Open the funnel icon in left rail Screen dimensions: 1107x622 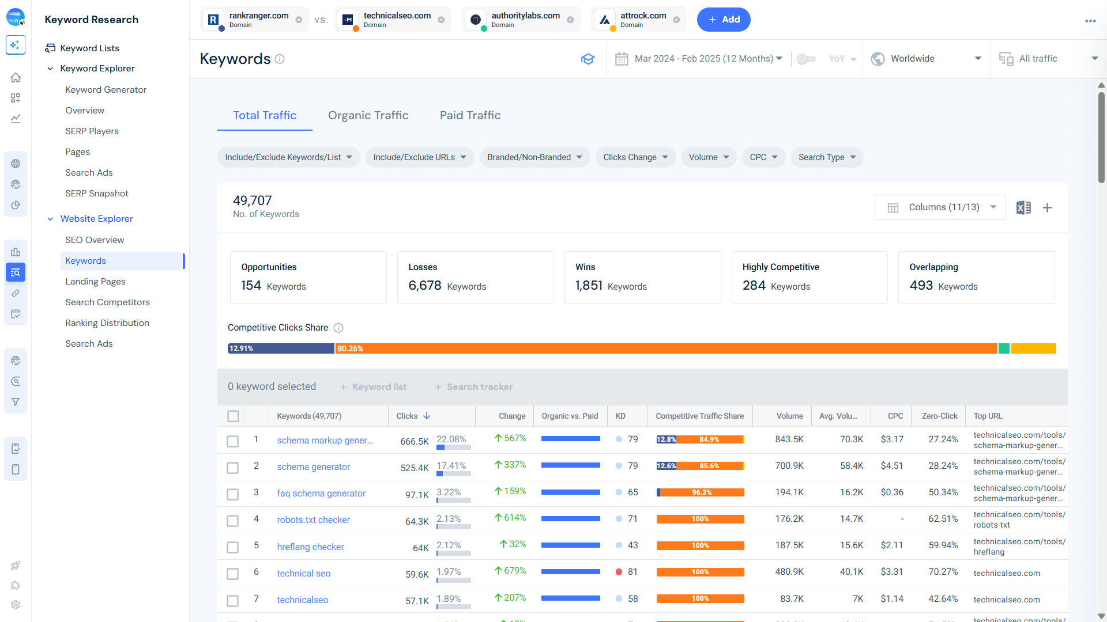[x=16, y=402]
